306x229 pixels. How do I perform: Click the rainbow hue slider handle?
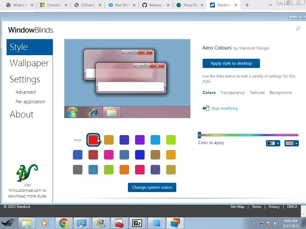[x=199, y=135]
